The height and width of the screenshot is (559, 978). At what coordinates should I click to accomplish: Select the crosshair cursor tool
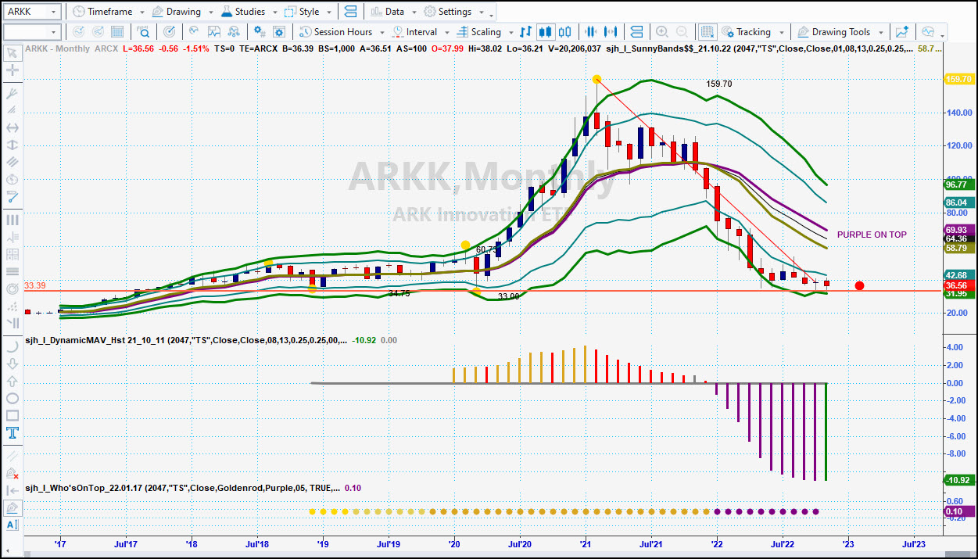[13, 70]
